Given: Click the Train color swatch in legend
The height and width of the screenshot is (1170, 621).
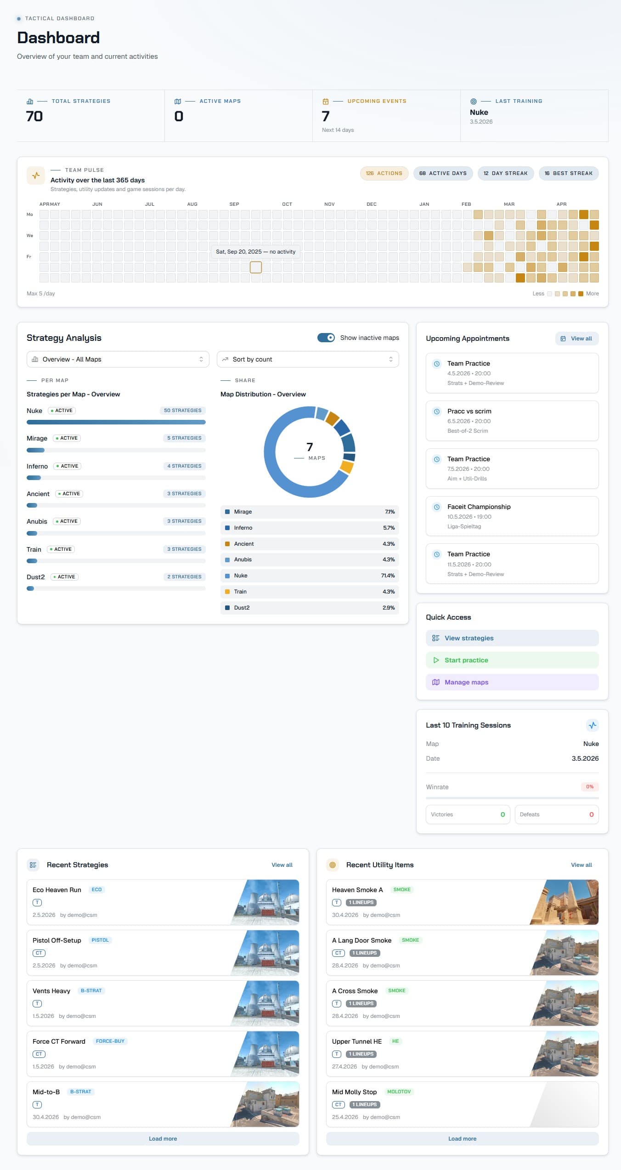Looking at the screenshot, I should [227, 592].
